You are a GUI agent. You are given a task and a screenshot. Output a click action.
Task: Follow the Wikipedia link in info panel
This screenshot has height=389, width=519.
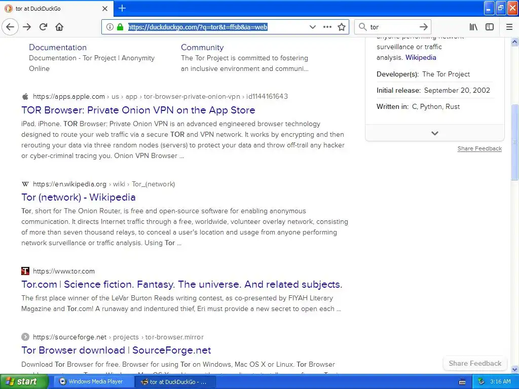click(x=421, y=58)
